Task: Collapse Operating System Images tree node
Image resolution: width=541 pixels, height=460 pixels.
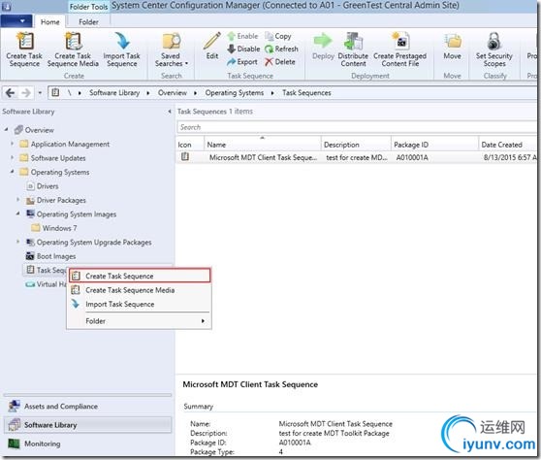Action: click(x=18, y=214)
